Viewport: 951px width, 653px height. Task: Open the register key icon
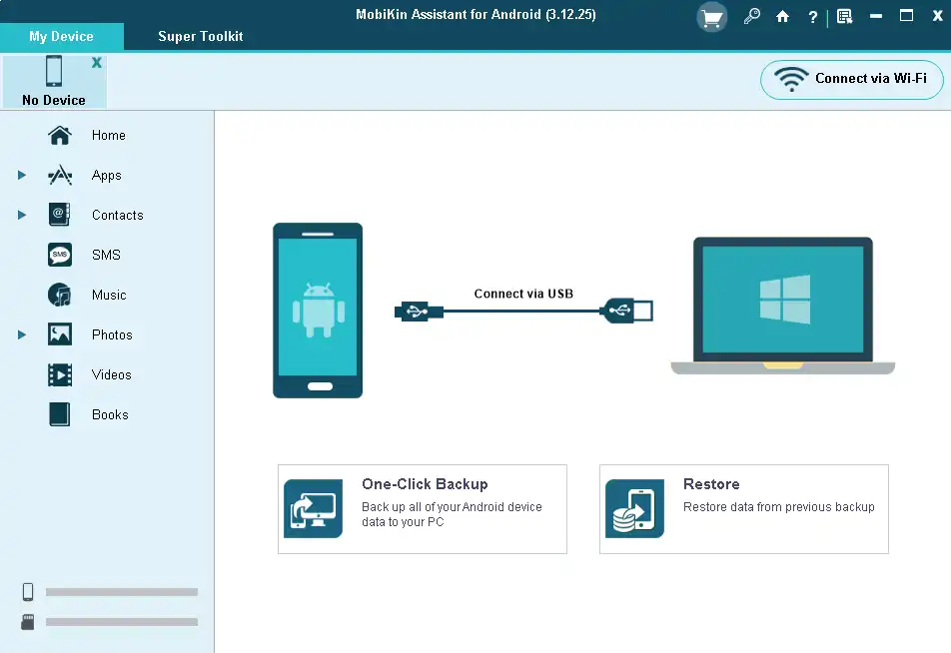752,17
